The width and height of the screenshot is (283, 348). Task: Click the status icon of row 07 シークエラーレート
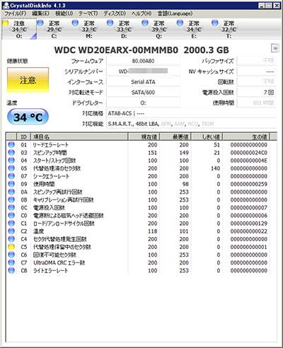(11, 176)
